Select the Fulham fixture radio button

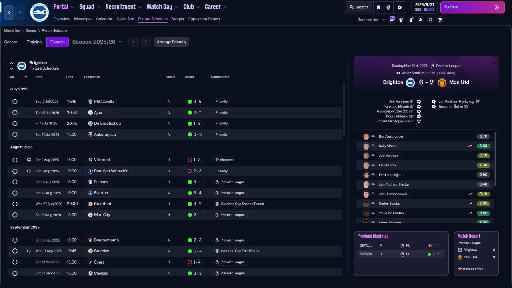[x=15, y=182]
